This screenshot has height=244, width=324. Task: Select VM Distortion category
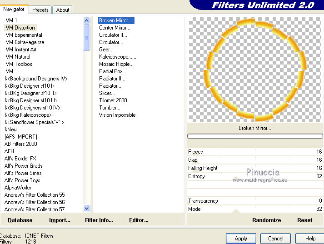pyautogui.click(x=20, y=28)
